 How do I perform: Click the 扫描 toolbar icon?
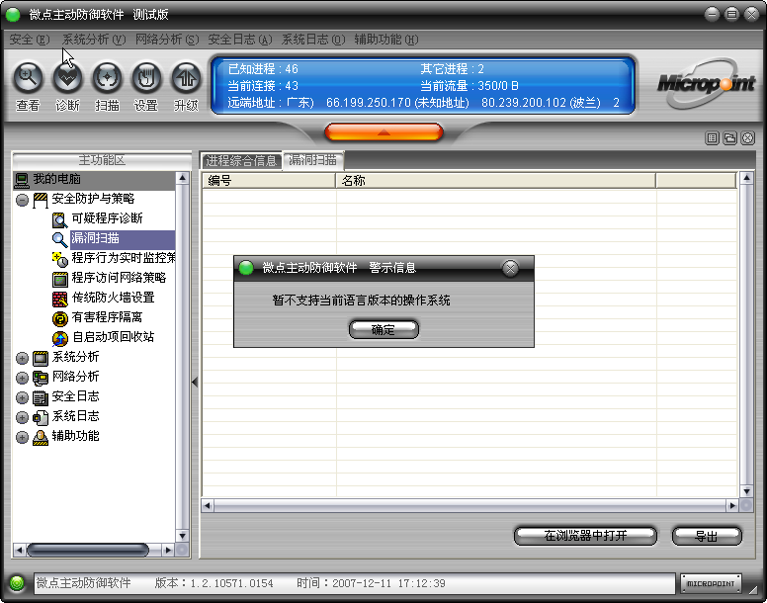coord(107,78)
